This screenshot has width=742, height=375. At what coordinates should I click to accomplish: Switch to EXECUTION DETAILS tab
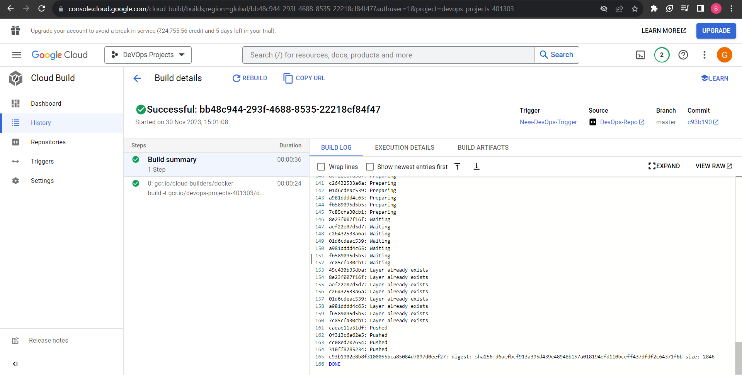tap(405, 147)
